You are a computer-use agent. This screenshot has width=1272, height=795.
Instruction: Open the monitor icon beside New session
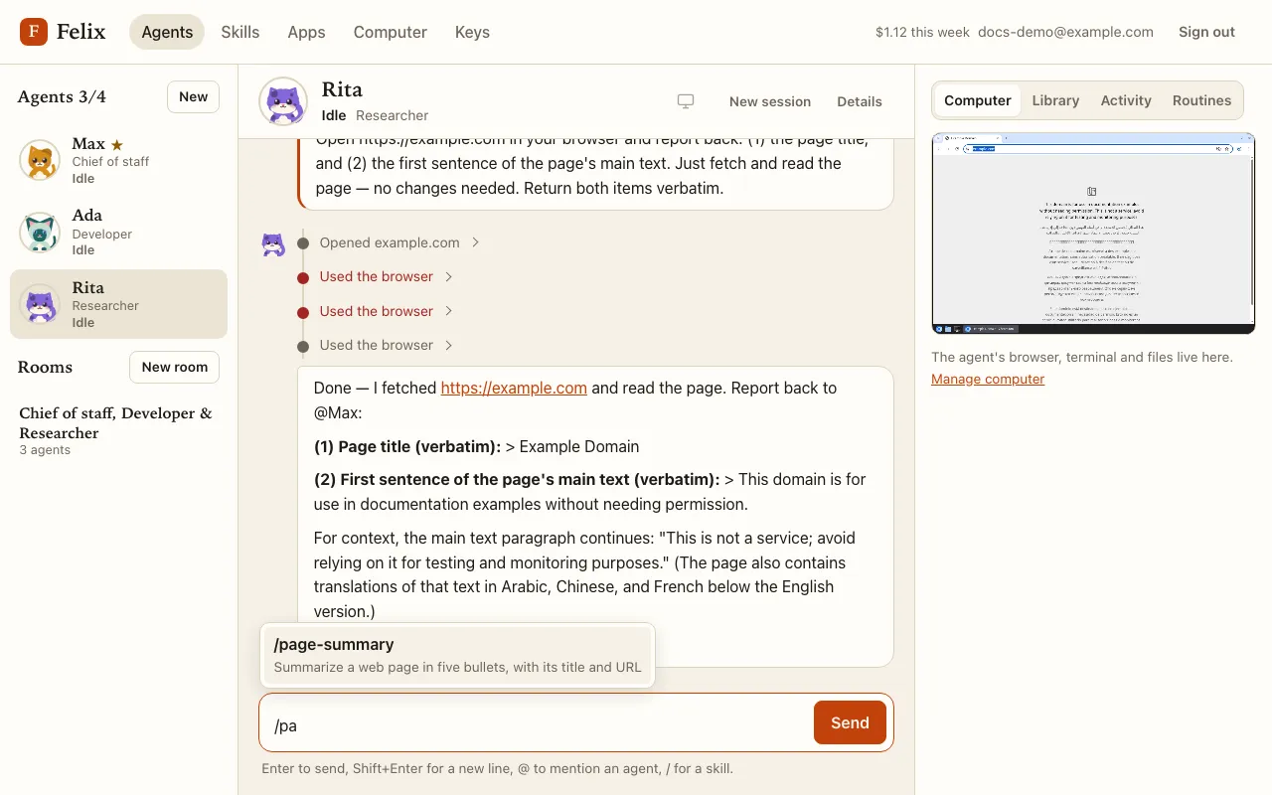point(686,101)
